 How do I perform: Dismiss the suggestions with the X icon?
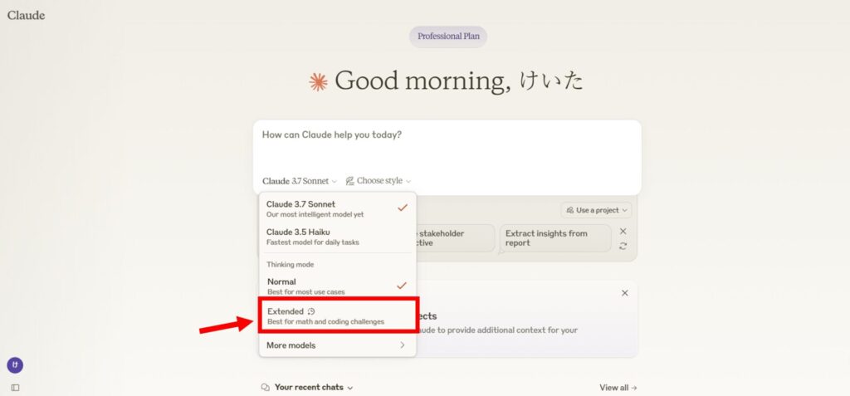623,231
